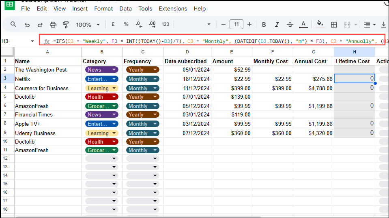Increase font size with plus button
The width and height of the screenshot is (389, 218).
[249, 24]
